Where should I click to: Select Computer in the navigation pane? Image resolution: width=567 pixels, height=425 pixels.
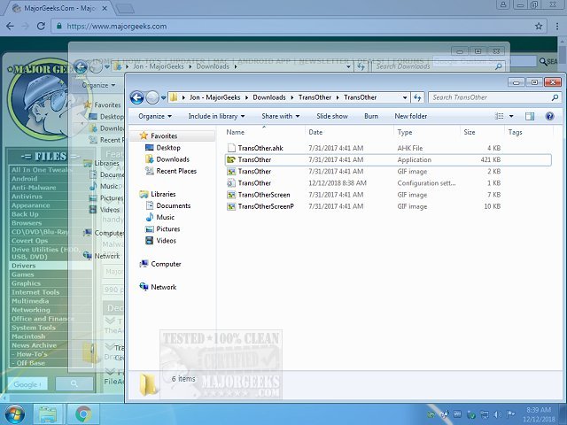(166, 264)
